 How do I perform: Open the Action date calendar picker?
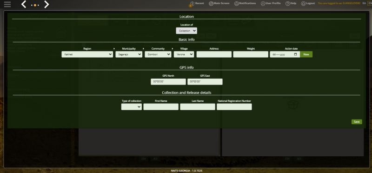295,54
